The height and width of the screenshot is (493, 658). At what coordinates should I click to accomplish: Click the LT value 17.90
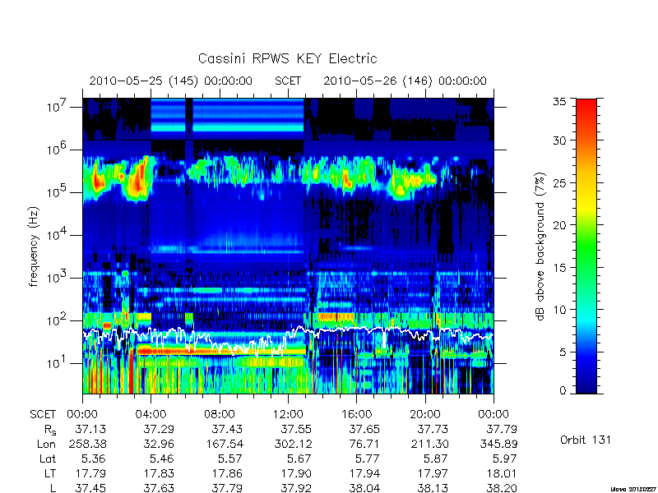(x=296, y=473)
